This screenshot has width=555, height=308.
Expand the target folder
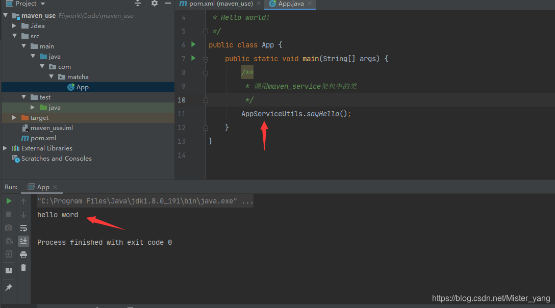pos(14,117)
